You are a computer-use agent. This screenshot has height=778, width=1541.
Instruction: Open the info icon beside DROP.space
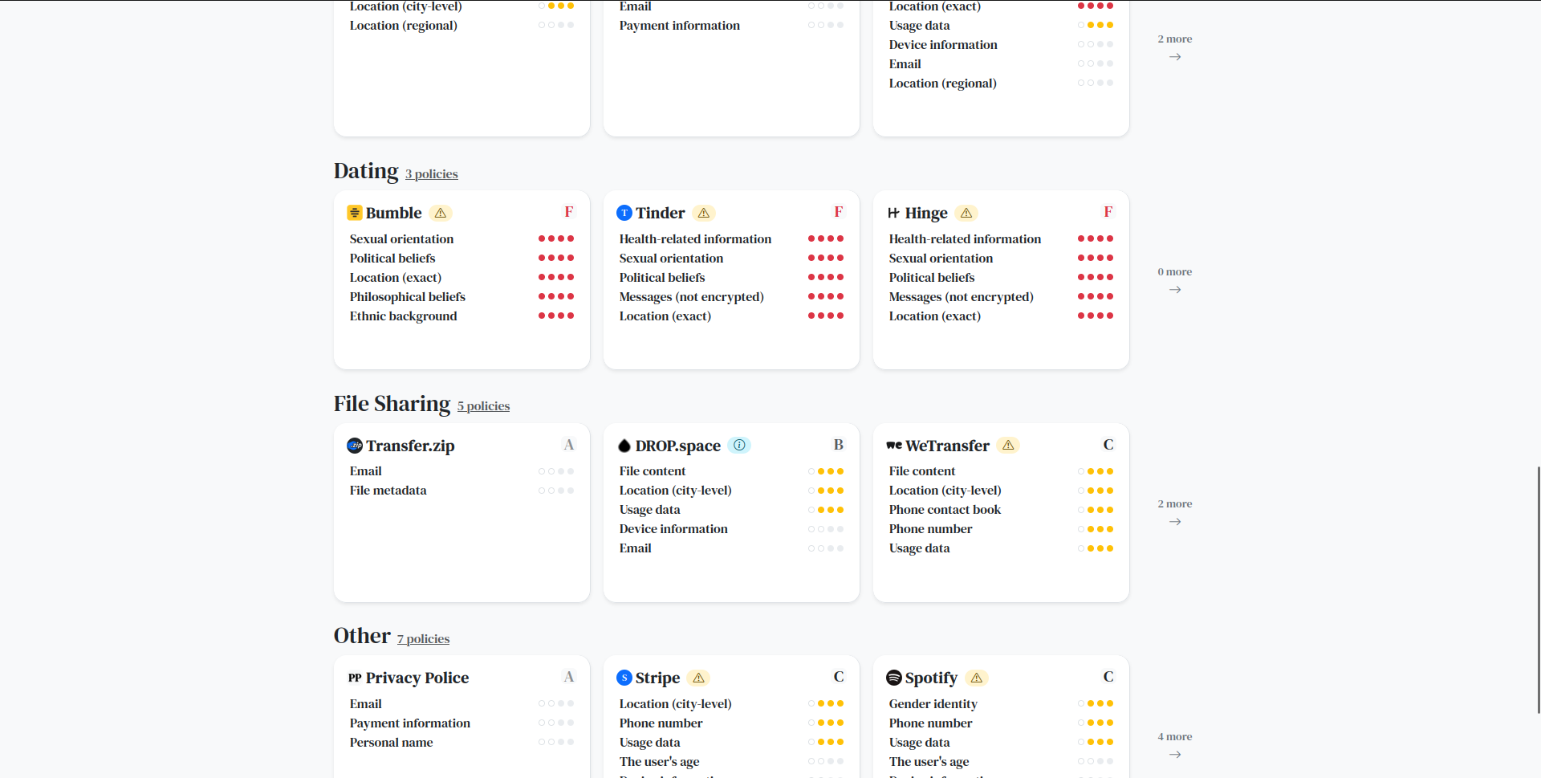click(739, 445)
